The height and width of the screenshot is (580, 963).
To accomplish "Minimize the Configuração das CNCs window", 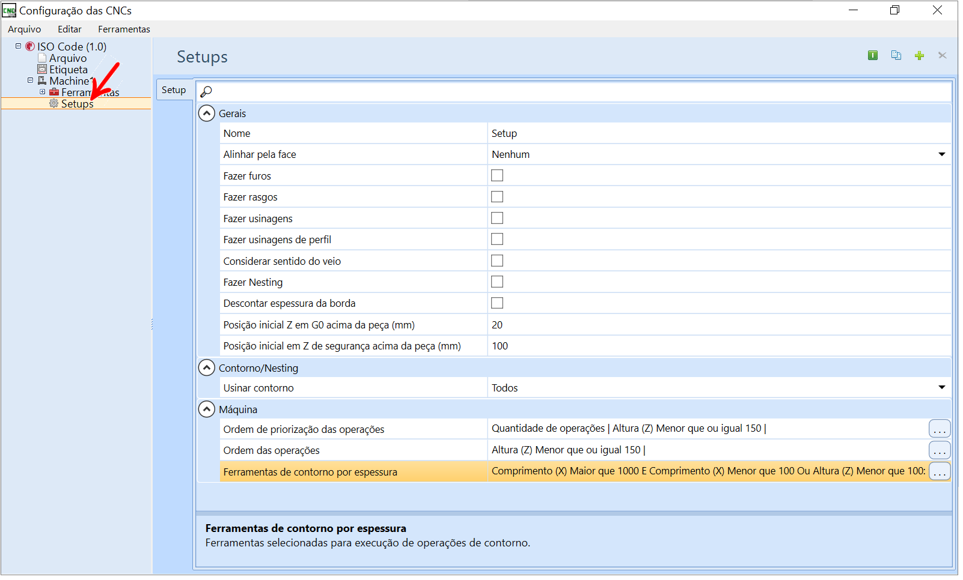I will 853,10.
